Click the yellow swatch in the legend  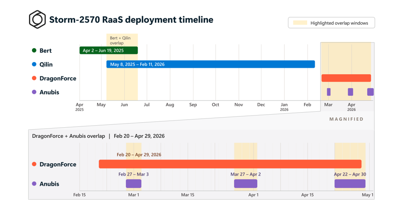pos(300,23)
